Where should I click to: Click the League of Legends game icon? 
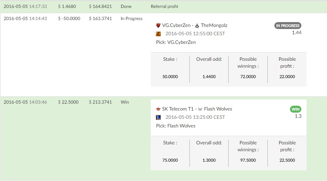coord(158,117)
